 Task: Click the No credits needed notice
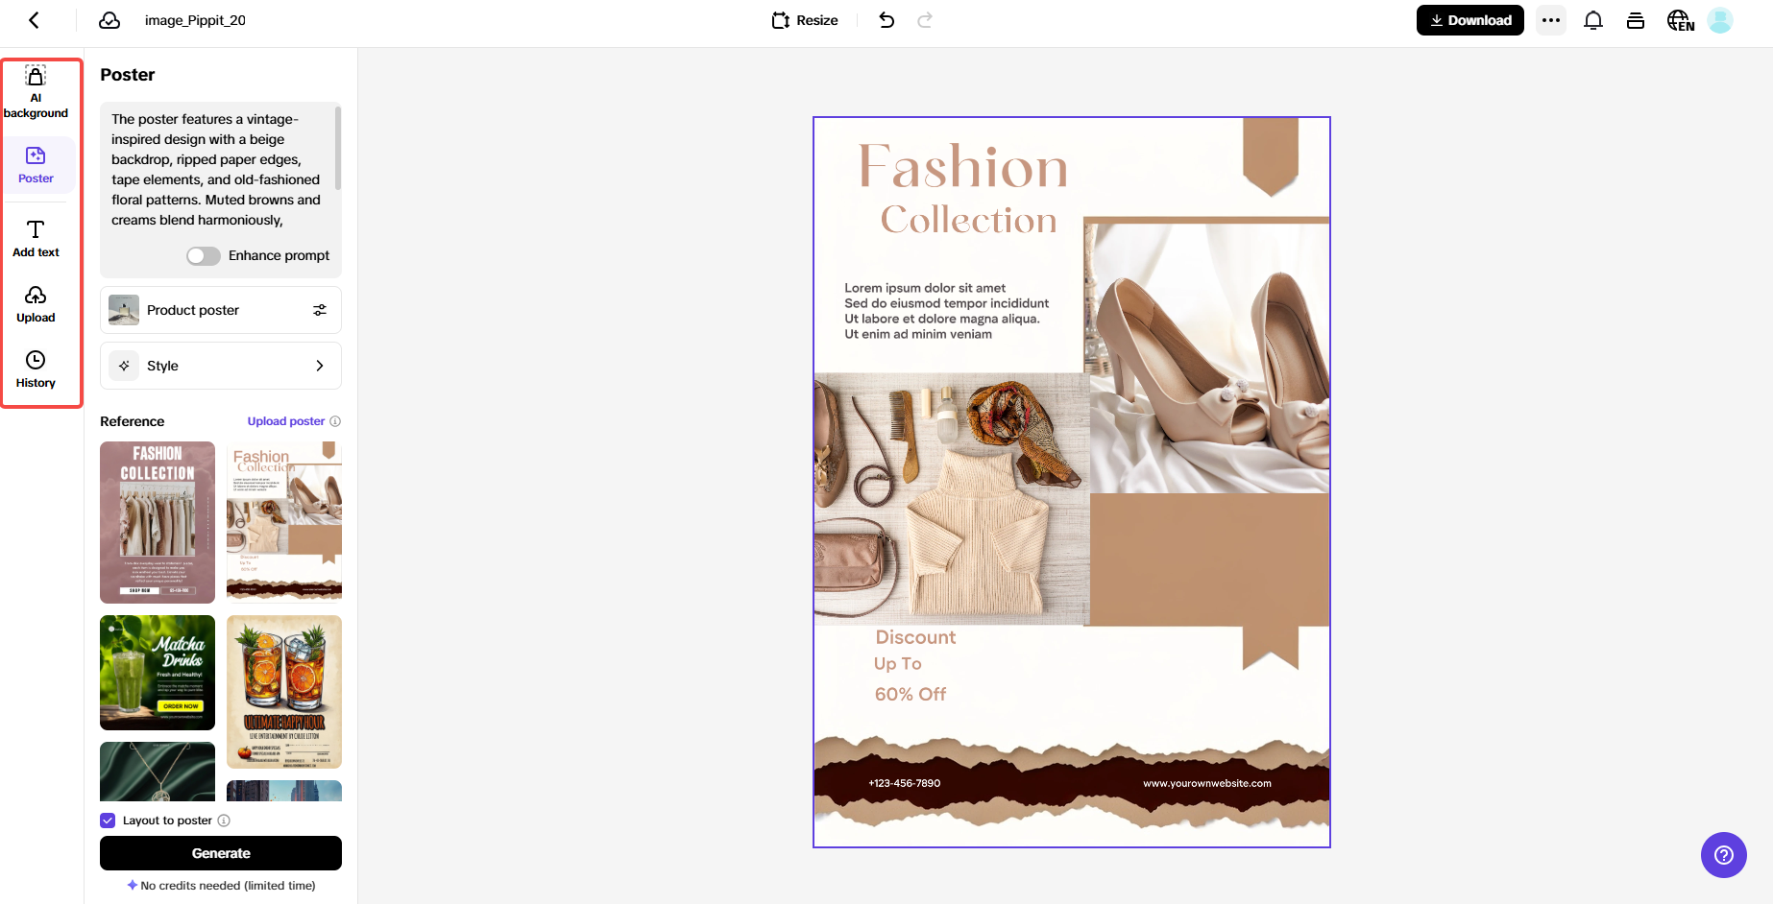221,886
